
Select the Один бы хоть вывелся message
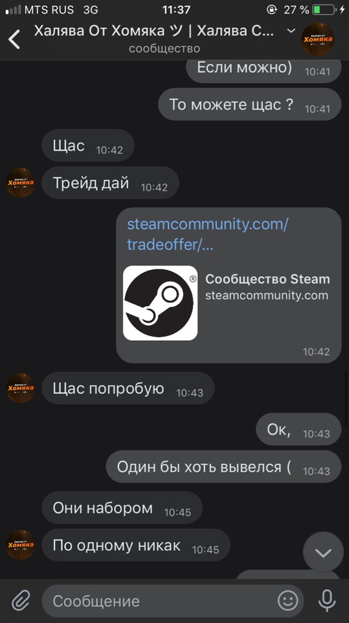[x=223, y=467]
